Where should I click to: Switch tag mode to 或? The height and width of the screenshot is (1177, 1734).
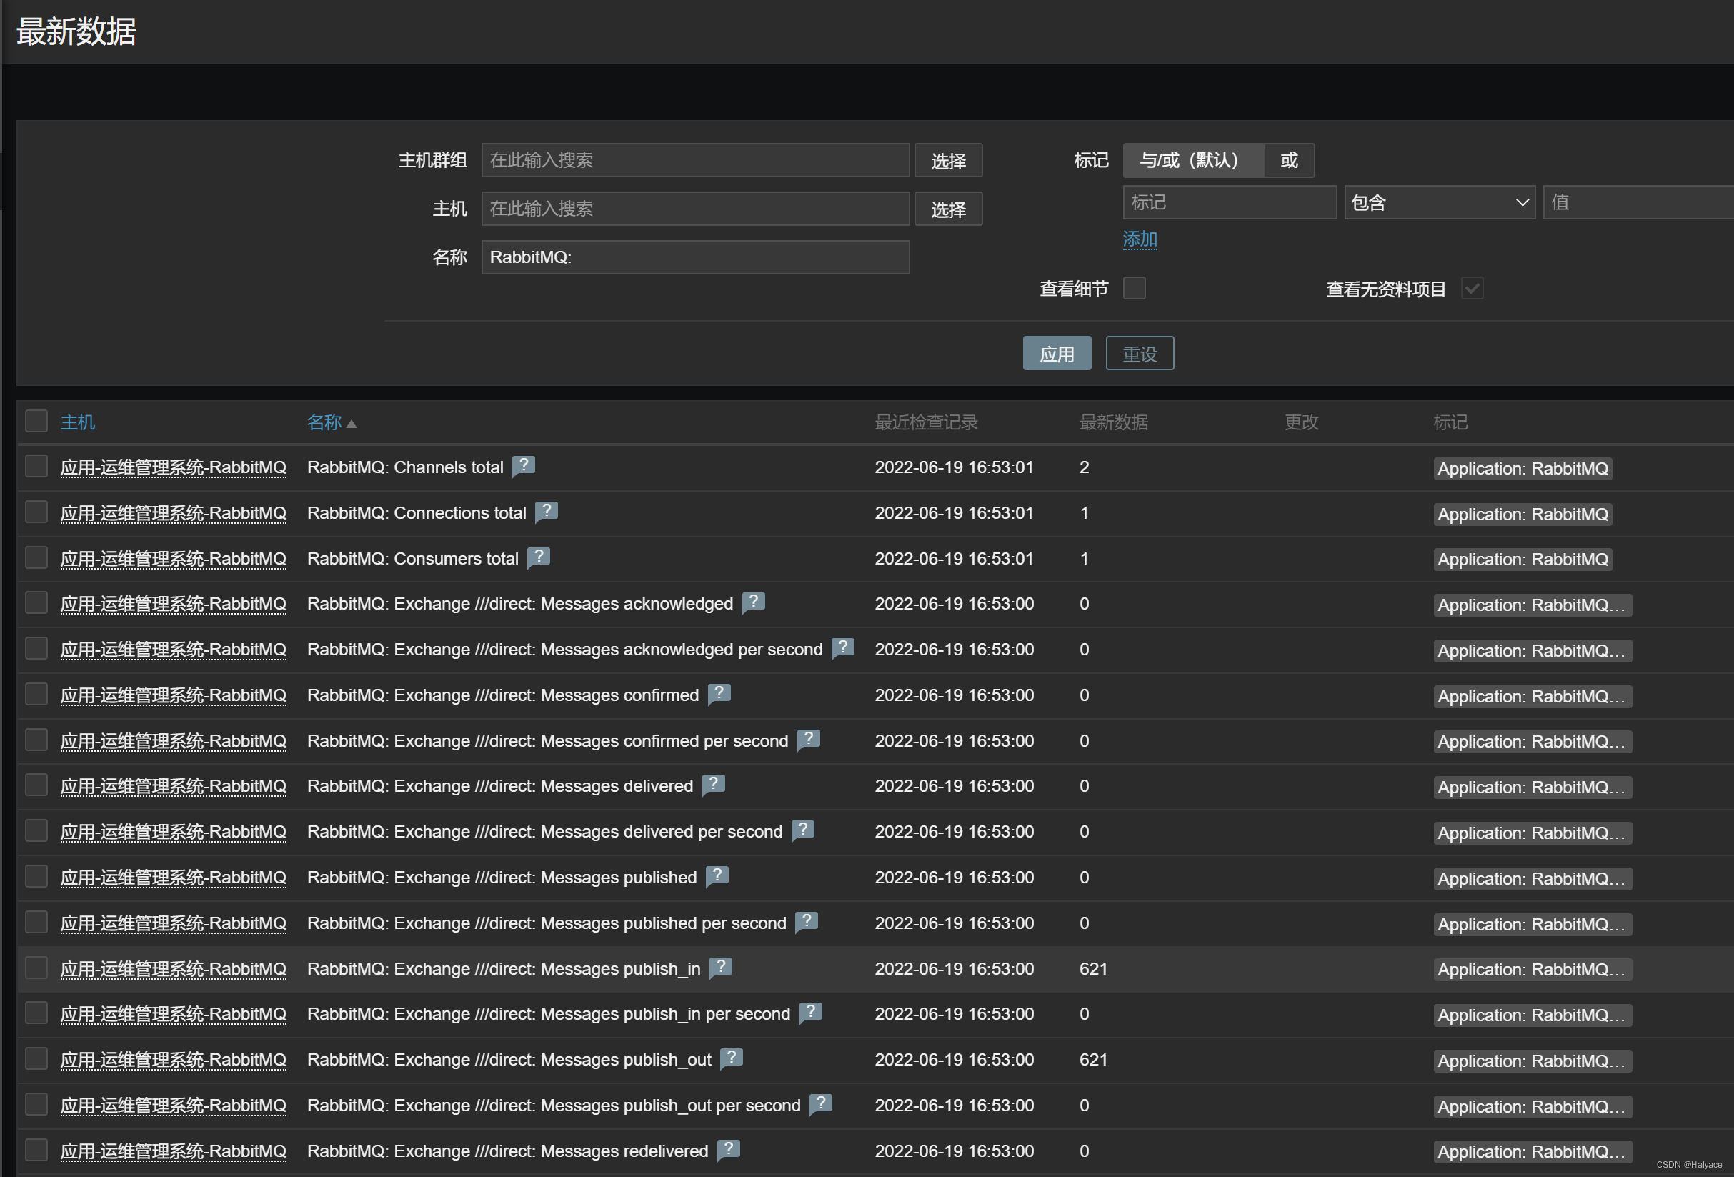[x=1290, y=159]
